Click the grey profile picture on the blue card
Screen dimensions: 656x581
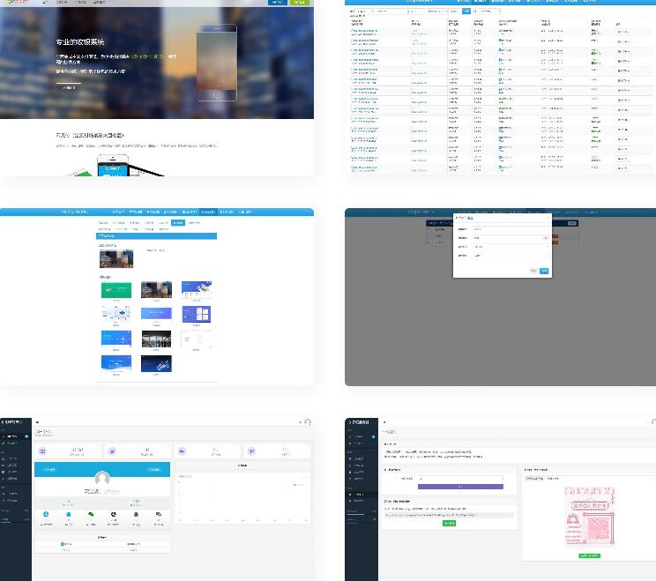(102, 479)
